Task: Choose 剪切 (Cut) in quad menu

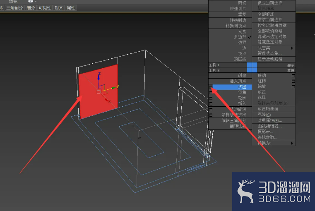Action: click(242, 3)
